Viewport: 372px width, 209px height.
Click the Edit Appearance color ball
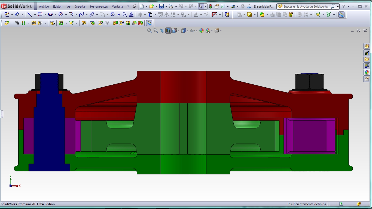pos(202,31)
